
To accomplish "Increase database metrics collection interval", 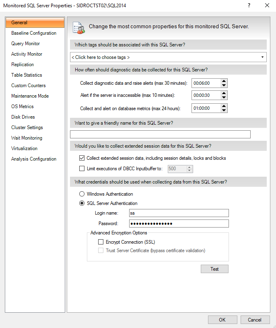I will click(x=224, y=106).
